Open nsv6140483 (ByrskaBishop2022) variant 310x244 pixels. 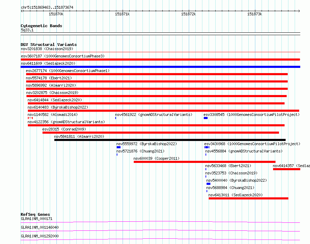pos(58,107)
